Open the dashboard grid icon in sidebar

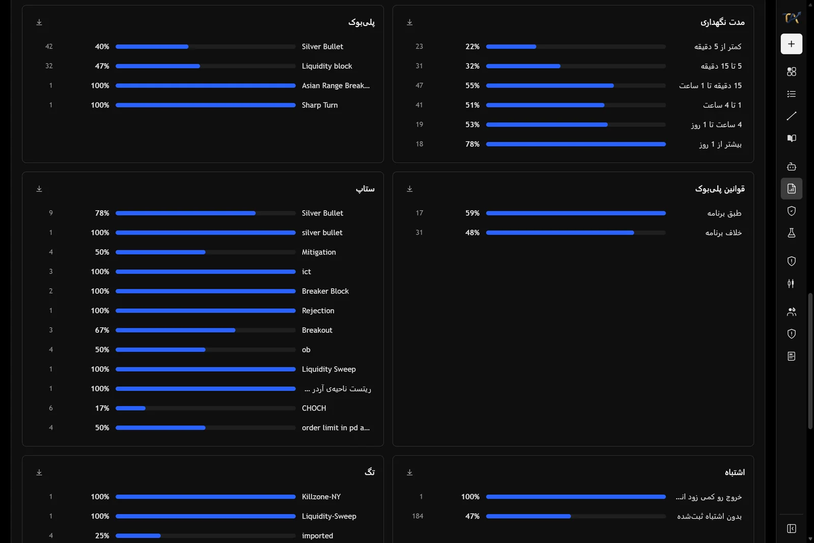(x=791, y=72)
